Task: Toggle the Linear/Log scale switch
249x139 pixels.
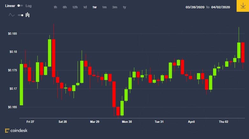Action: click(x=20, y=6)
